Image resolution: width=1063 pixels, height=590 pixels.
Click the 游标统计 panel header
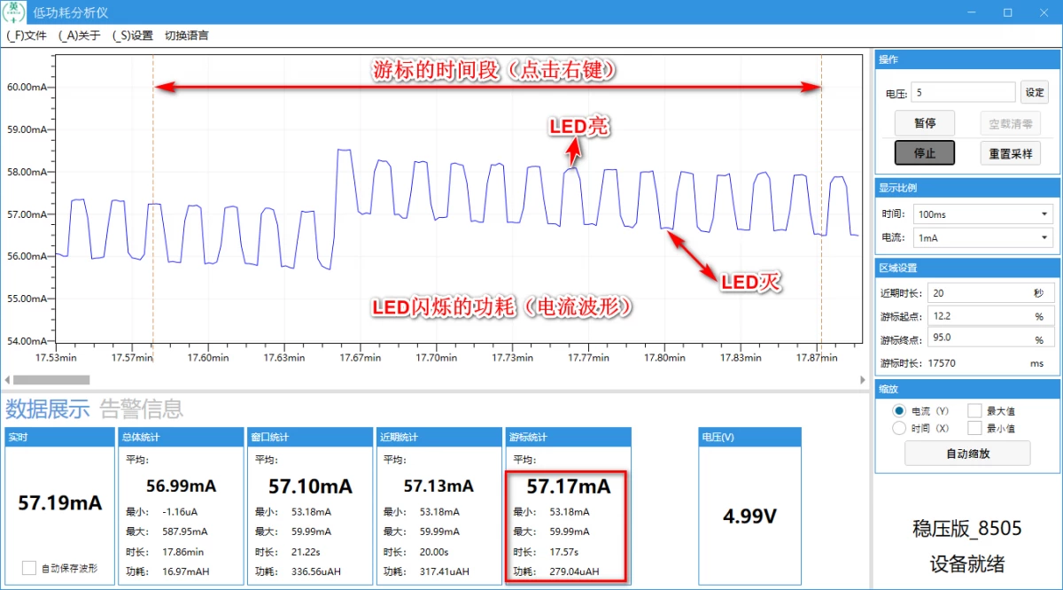[568, 437]
